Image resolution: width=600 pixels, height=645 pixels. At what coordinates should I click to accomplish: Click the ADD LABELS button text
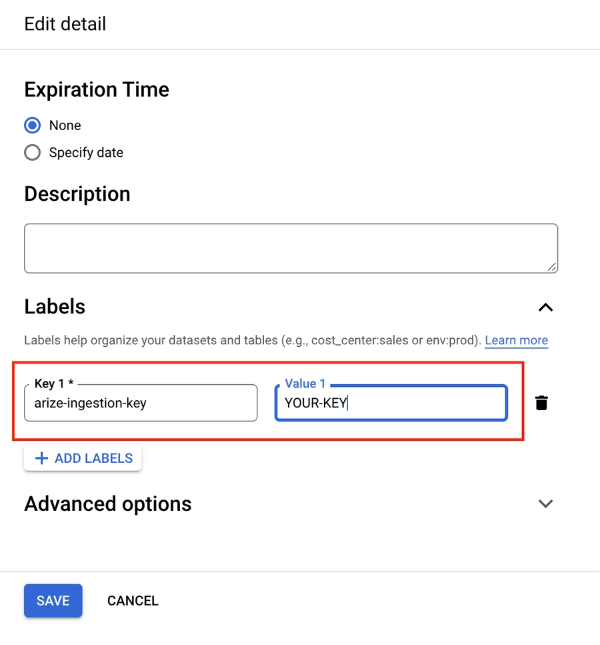click(93, 458)
